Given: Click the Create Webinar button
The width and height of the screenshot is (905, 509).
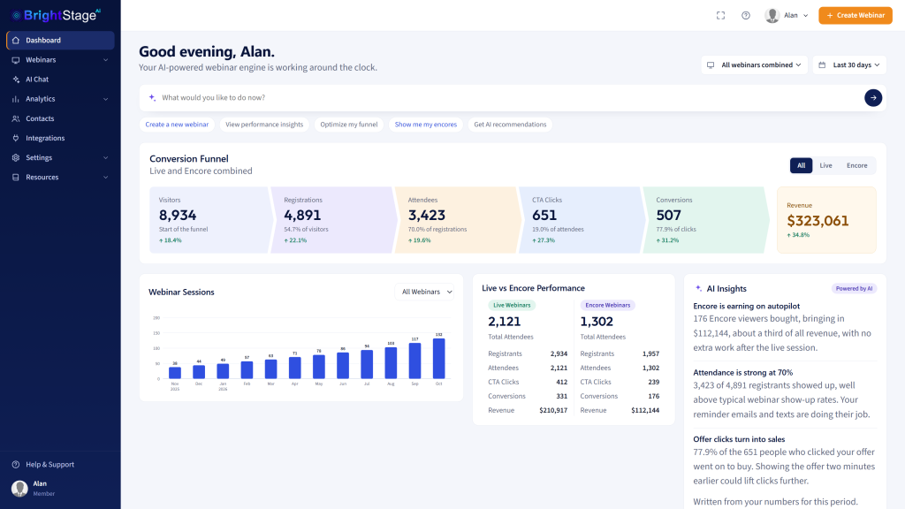Looking at the screenshot, I should [856, 16].
